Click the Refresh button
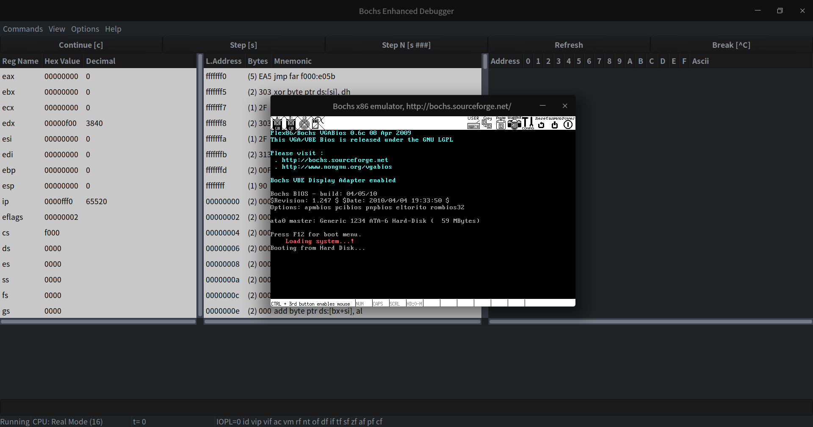813x427 pixels. (569, 45)
